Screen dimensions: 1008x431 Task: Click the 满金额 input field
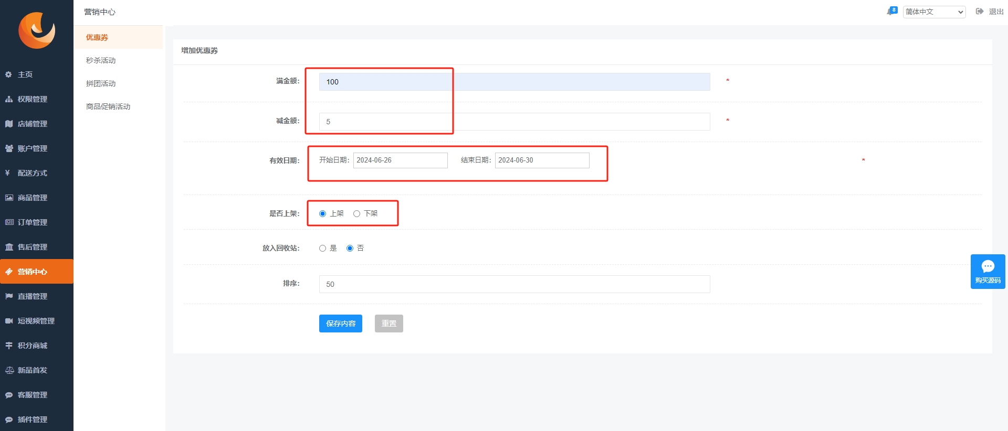514,82
